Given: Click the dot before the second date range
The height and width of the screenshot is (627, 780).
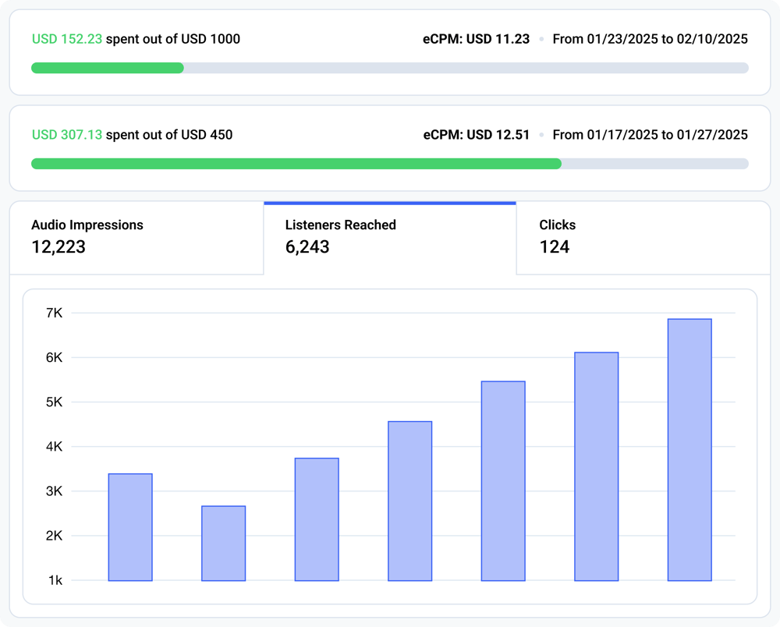Looking at the screenshot, I should (541, 134).
